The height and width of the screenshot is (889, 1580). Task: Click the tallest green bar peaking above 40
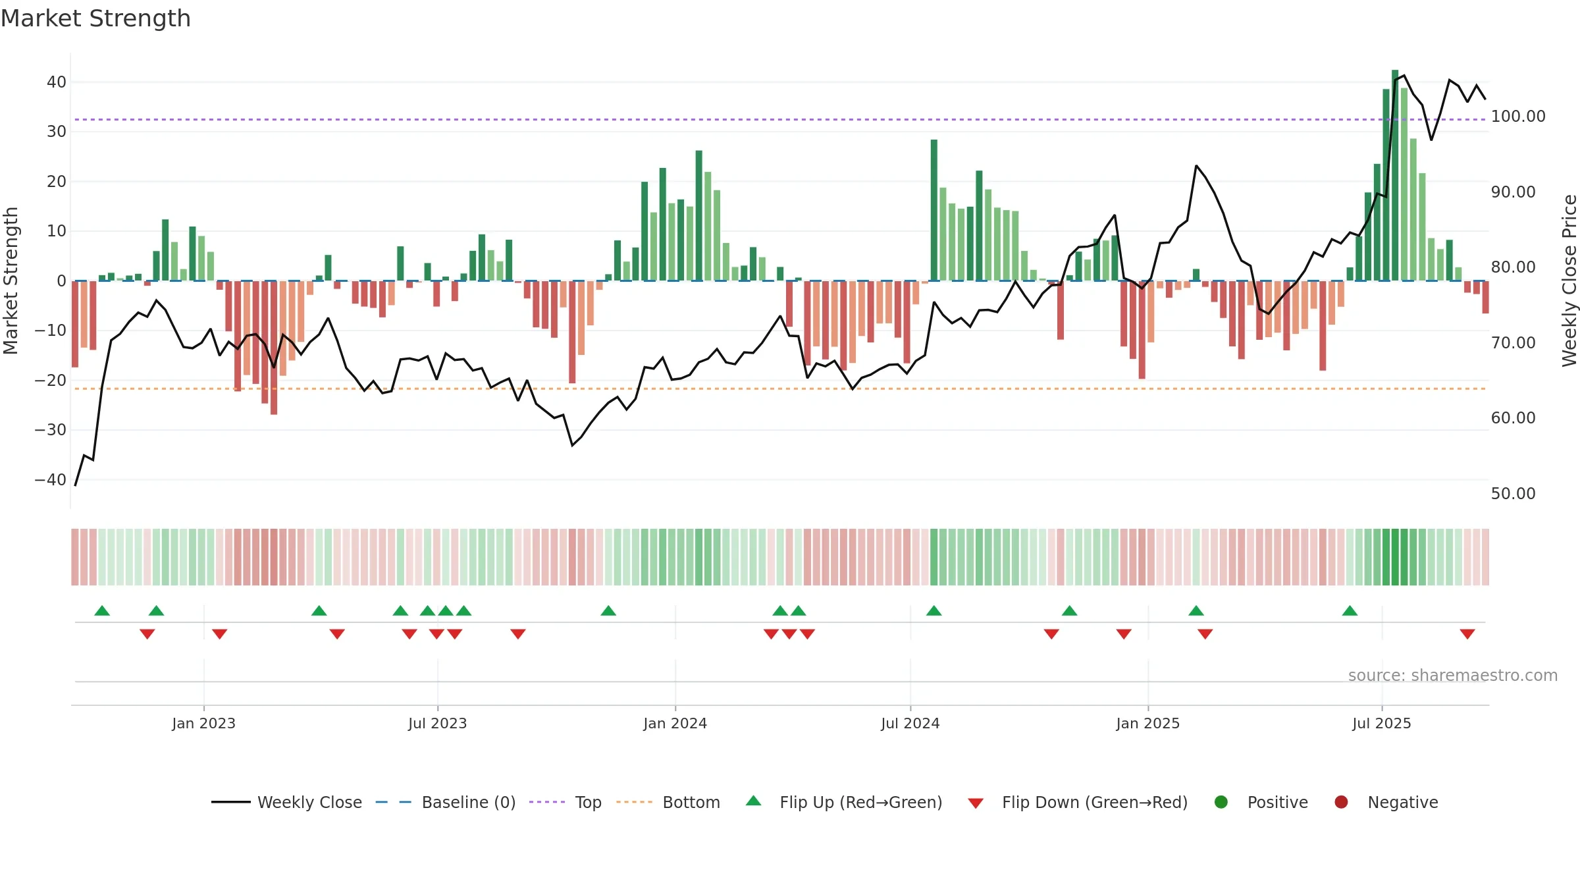point(1395,175)
